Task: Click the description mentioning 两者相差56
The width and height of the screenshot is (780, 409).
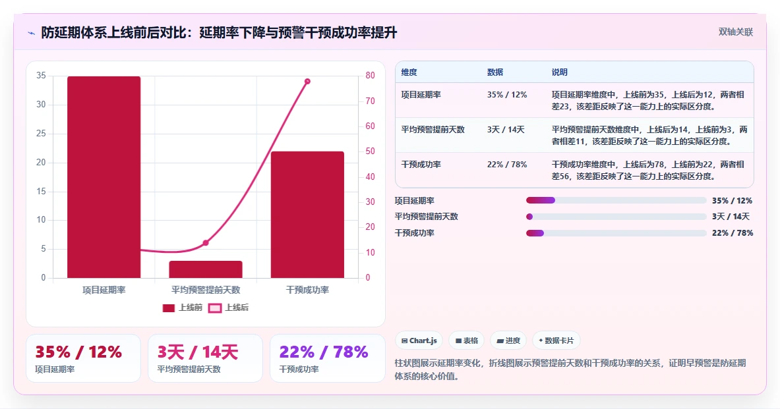Action: pos(648,170)
